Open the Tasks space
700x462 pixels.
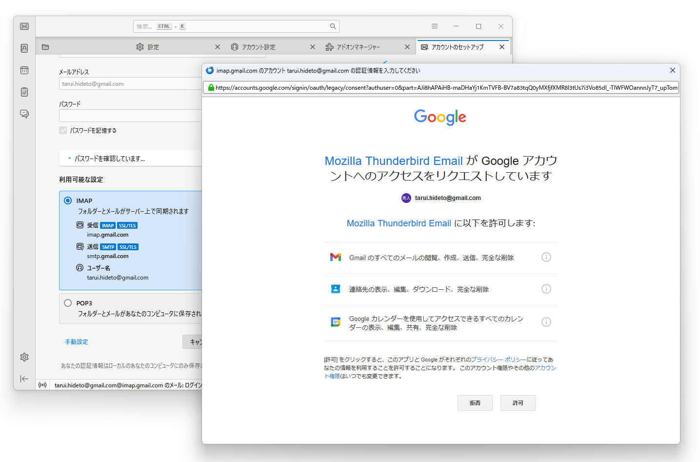(x=24, y=92)
